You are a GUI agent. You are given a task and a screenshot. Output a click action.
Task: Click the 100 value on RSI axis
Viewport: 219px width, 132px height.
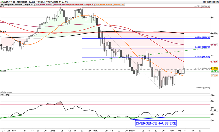coord(213,95)
